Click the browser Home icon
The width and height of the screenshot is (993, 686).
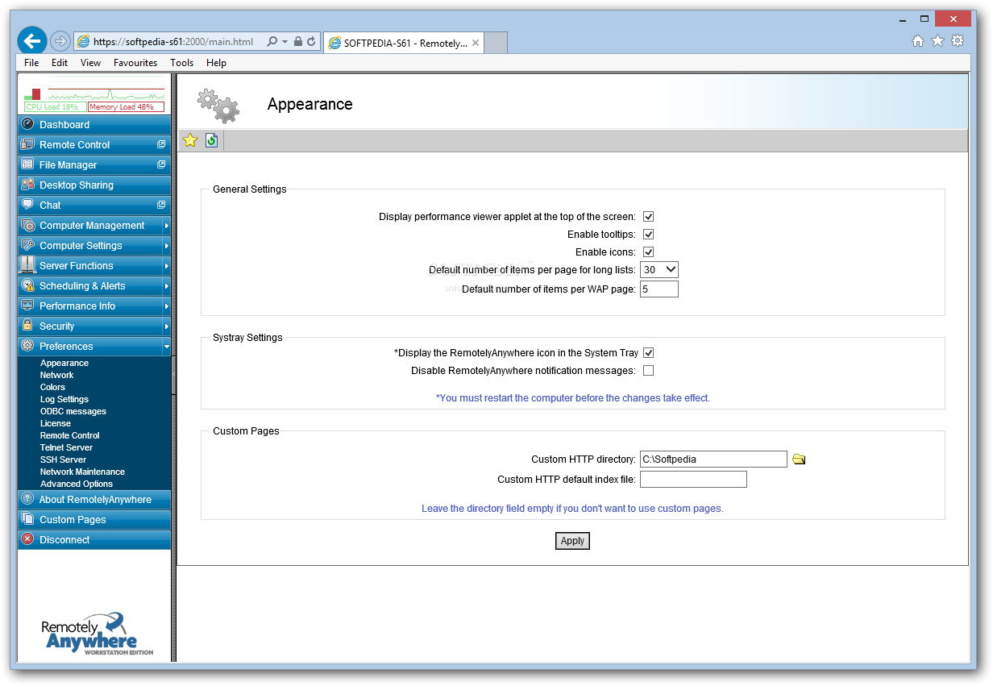click(x=918, y=41)
